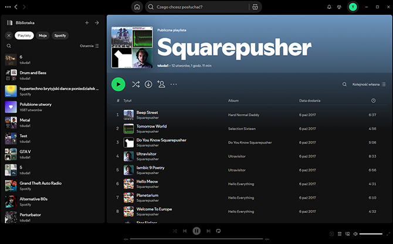Viewport: 393px width, 244px height.
Task: Search within the playlist tracks
Action: [344, 84]
